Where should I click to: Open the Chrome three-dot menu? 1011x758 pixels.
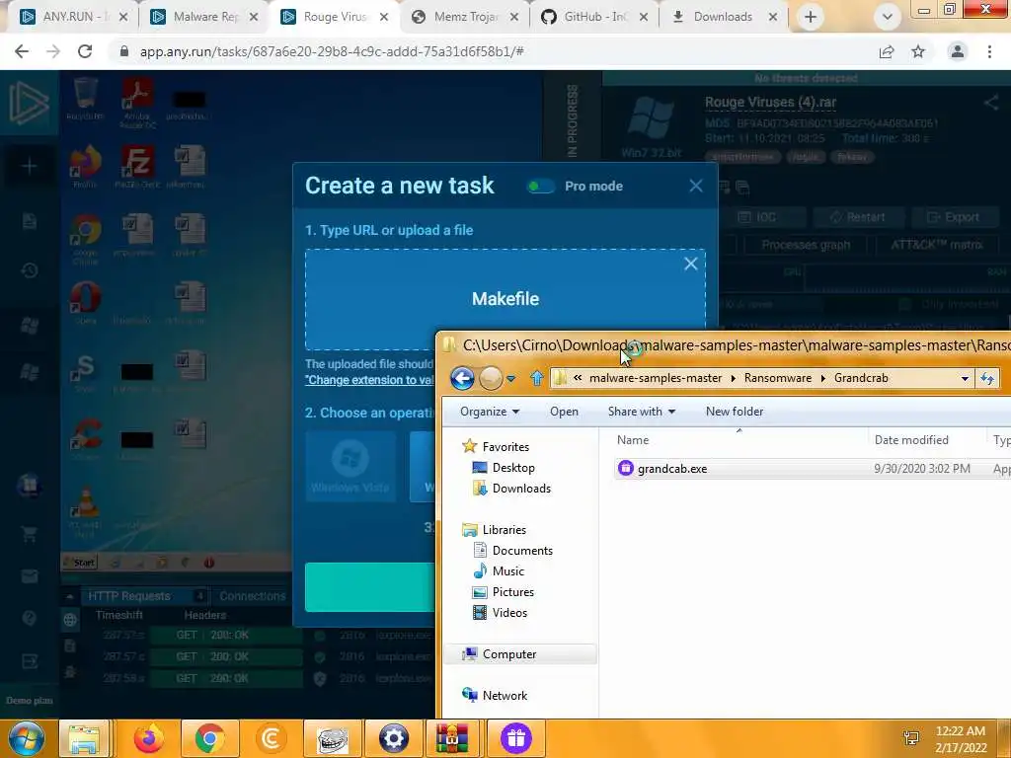[989, 51]
